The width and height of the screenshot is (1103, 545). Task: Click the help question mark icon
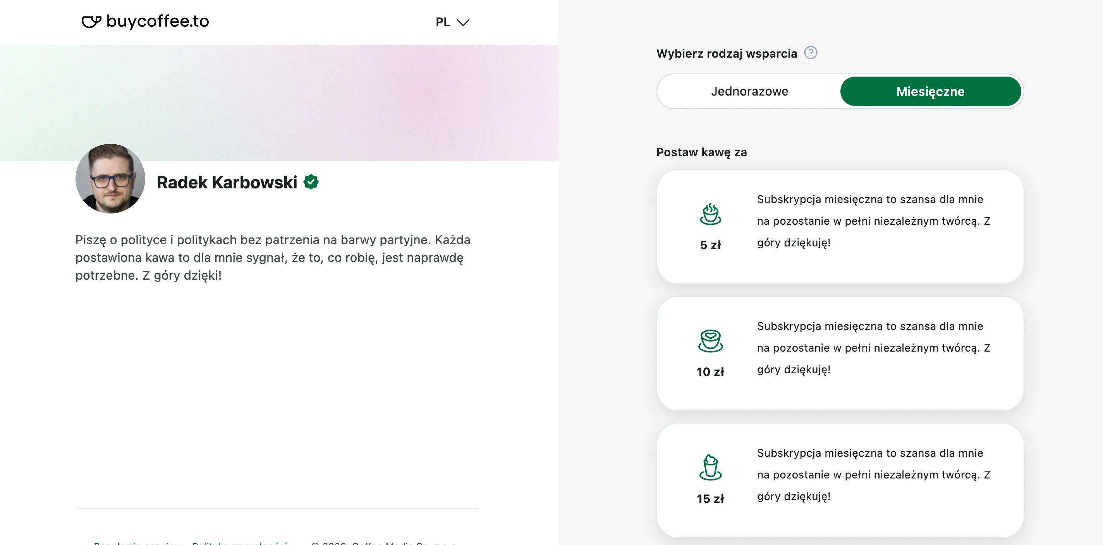point(811,53)
